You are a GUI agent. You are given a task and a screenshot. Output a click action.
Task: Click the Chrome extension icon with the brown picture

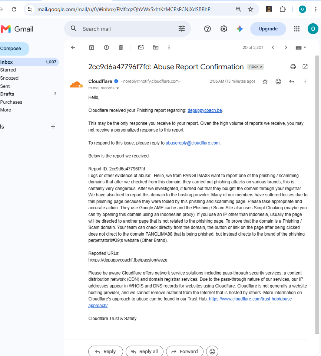(x=269, y=9)
